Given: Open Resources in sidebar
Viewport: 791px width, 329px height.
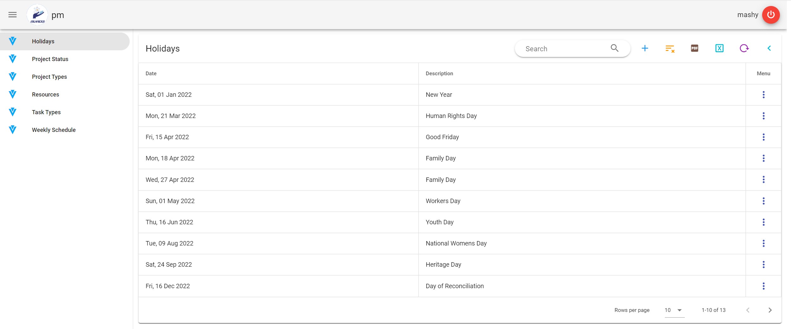Looking at the screenshot, I should [x=45, y=95].
